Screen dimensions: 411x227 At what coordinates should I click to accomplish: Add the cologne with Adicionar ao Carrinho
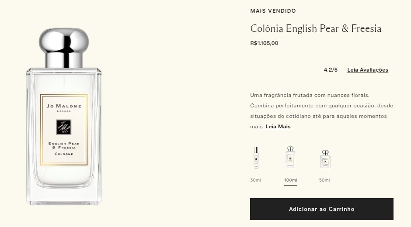[322, 209]
